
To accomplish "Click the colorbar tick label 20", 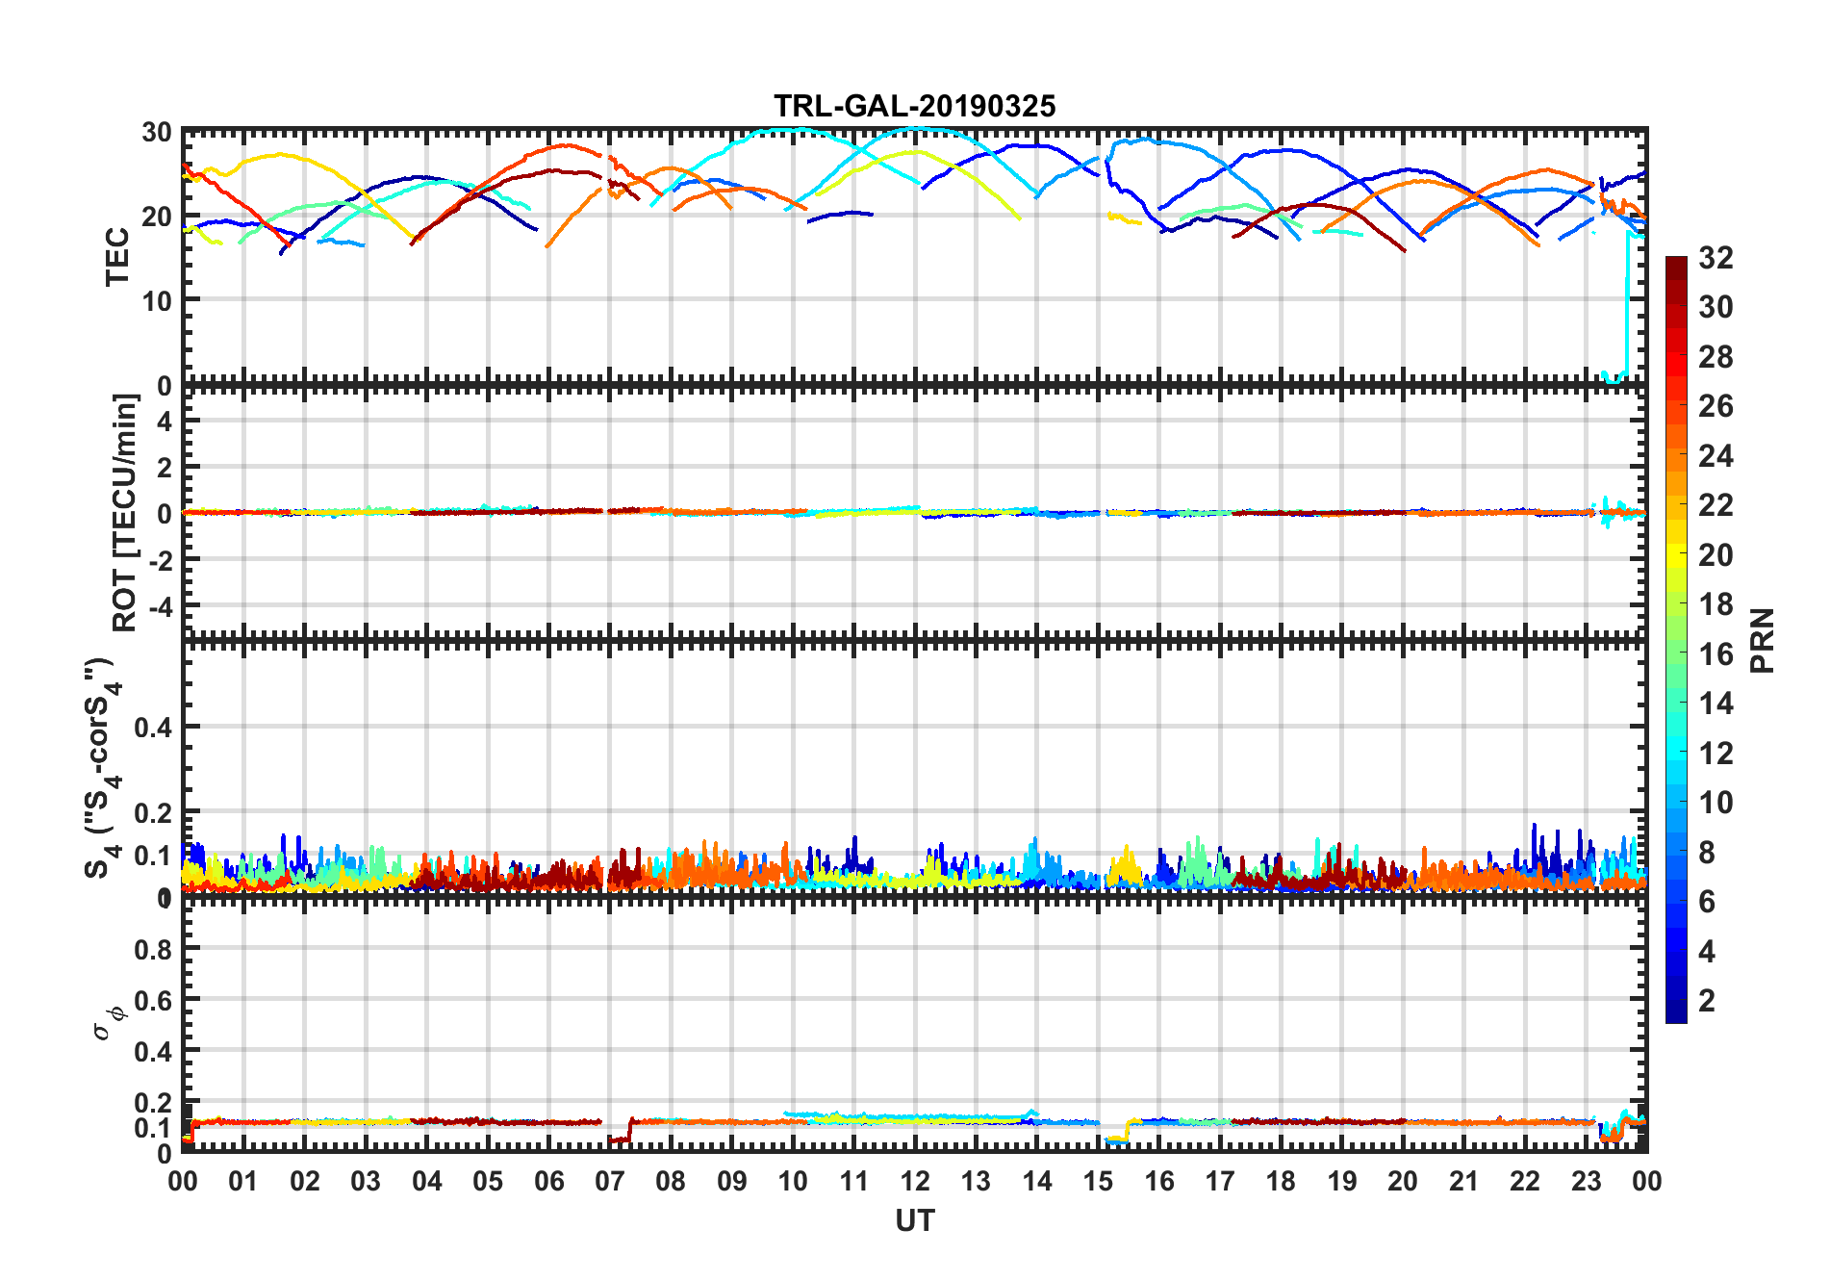I will (x=1716, y=555).
